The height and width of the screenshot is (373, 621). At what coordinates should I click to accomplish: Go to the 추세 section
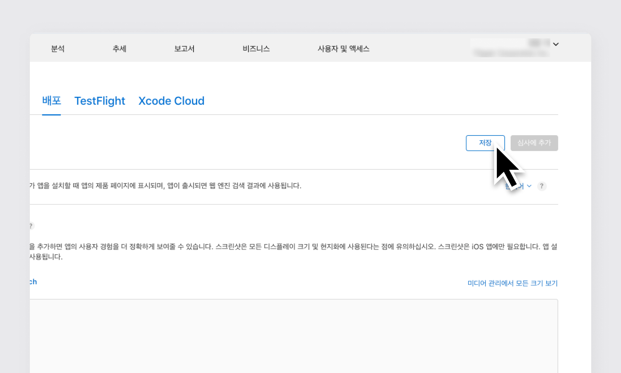(119, 49)
